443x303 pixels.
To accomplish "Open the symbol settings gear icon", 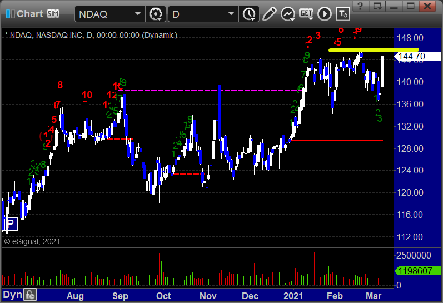I will pos(156,14).
